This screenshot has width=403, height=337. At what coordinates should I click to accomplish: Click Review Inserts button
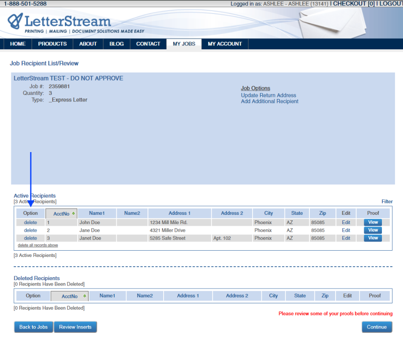coord(75,327)
